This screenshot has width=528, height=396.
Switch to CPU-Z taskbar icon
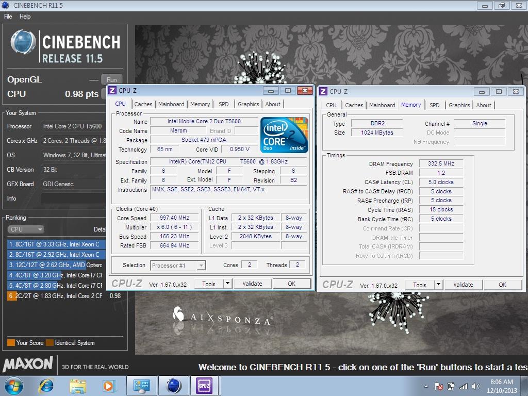click(x=204, y=386)
